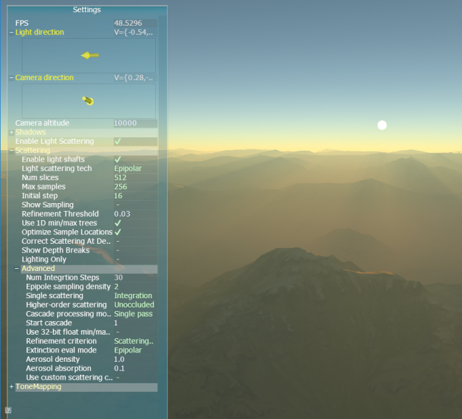The height and width of the screenshot is (419, 462).
Task: Click the camera direction arrow widget
Action: 88,101
